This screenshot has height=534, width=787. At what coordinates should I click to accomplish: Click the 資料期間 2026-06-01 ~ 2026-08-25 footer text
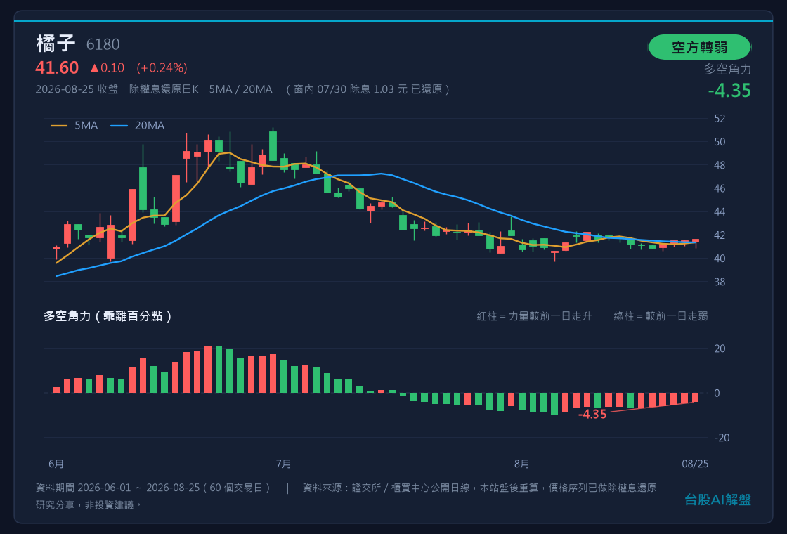click(x=154, y=488)
